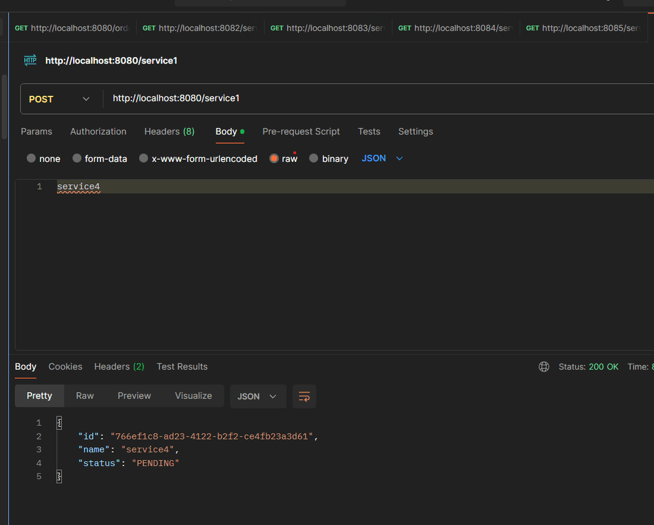Click the HTTP request type icon
Screen dimensions: 654x525
(x=30, y=60)
